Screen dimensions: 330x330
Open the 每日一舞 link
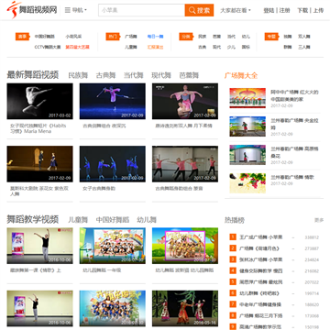(x=155, y=37)
